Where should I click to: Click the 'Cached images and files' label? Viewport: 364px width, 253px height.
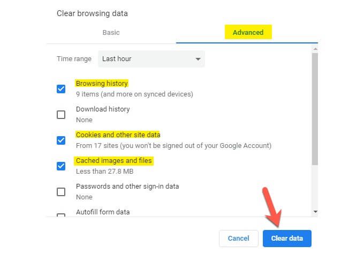click(x=113, y=161)
